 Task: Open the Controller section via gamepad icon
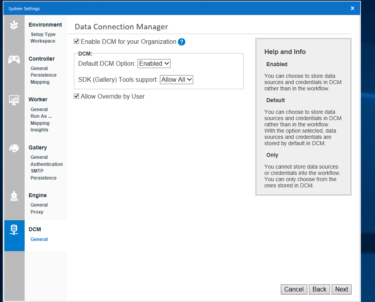[x=14, y=59]
